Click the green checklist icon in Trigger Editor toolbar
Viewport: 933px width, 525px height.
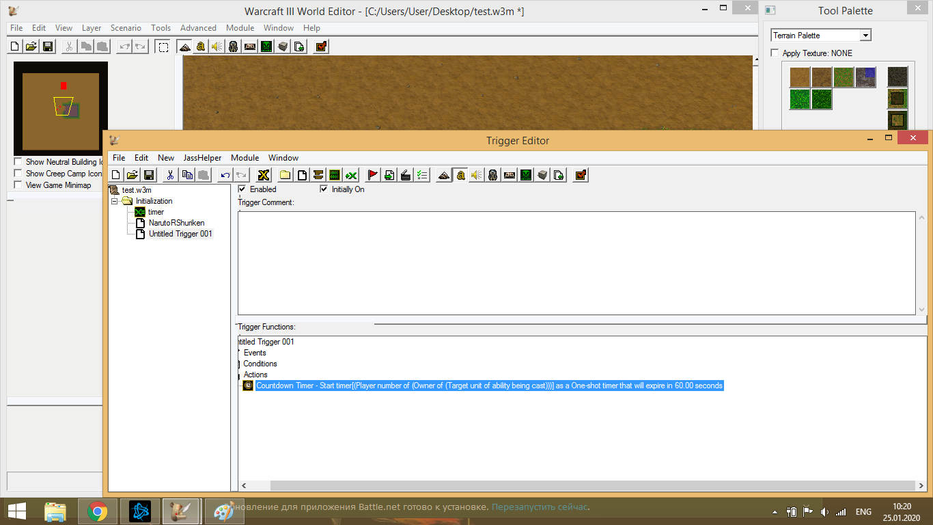(422, 175)
